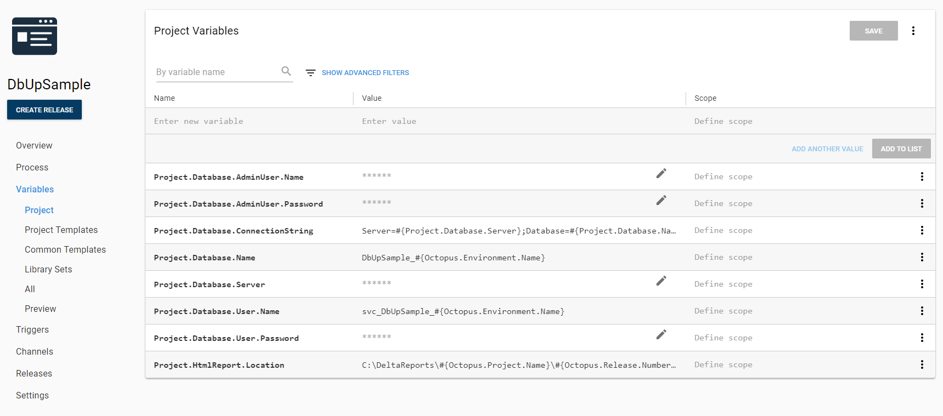Click the search magnifier icon

[286, 71]
